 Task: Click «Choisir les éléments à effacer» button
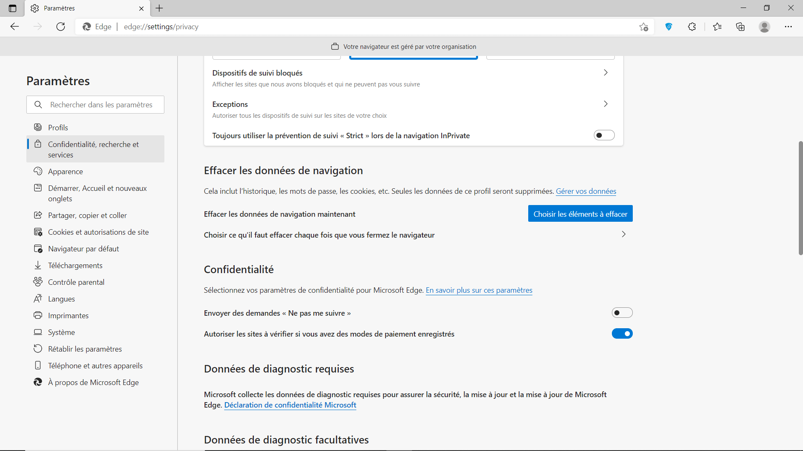pyautogui.click(x=580, y=214)
